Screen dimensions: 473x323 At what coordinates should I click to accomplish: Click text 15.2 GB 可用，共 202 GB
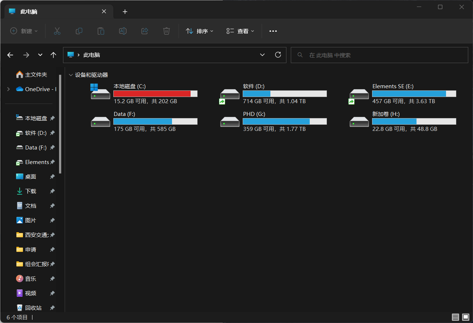pyautogui.click(x=145, y=101)
